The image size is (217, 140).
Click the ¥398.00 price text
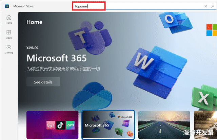(32, 48)
